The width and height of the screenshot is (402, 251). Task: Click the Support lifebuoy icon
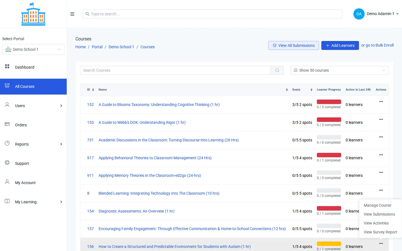[7, 163]
